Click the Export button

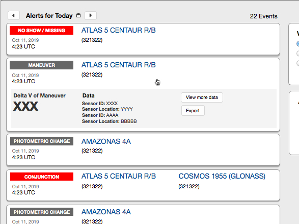[193, 111]
